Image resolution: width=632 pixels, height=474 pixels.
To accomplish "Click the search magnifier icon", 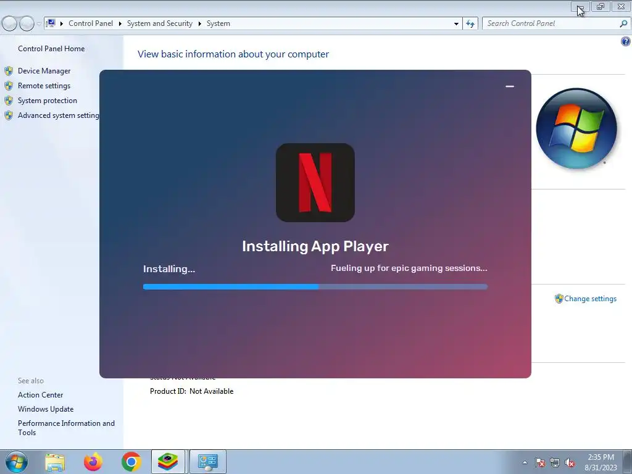I will tap(623, 23).
